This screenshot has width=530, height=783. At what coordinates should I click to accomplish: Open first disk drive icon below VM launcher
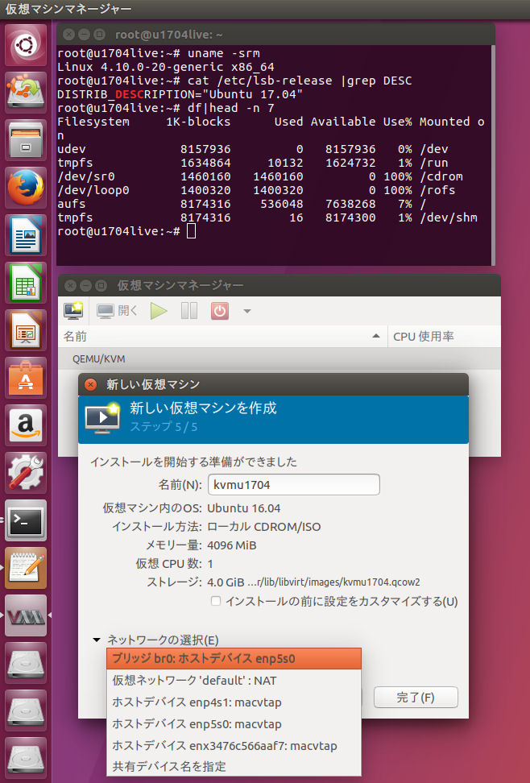tap(26, 664)
